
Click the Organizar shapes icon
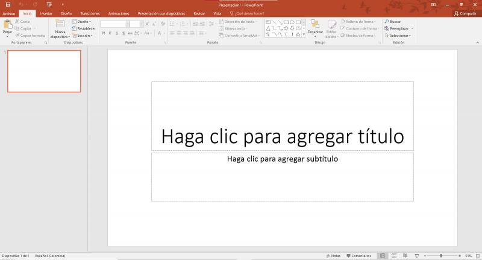pyautogui.click(x=315, y=25)
